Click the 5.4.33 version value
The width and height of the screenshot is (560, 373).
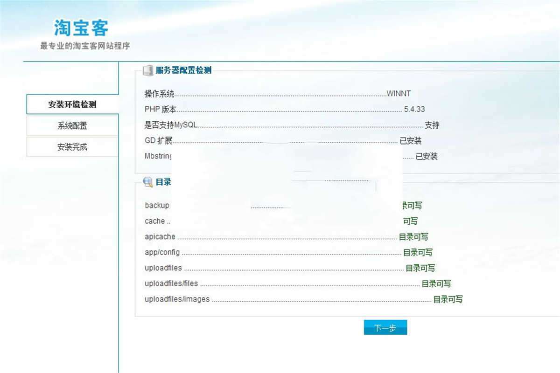click(414, 110)
